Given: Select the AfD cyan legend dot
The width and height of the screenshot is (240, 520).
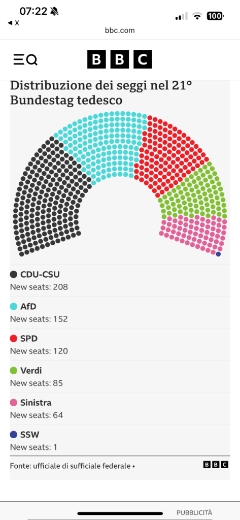Looking at the screenshot, I should click(x=14, y=306).
